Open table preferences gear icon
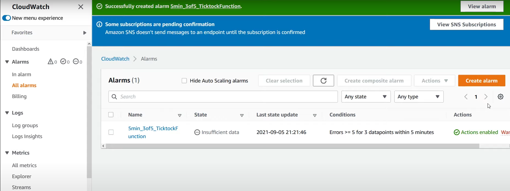The width and height of the screenshot is (510, 191). click(500, 97)
